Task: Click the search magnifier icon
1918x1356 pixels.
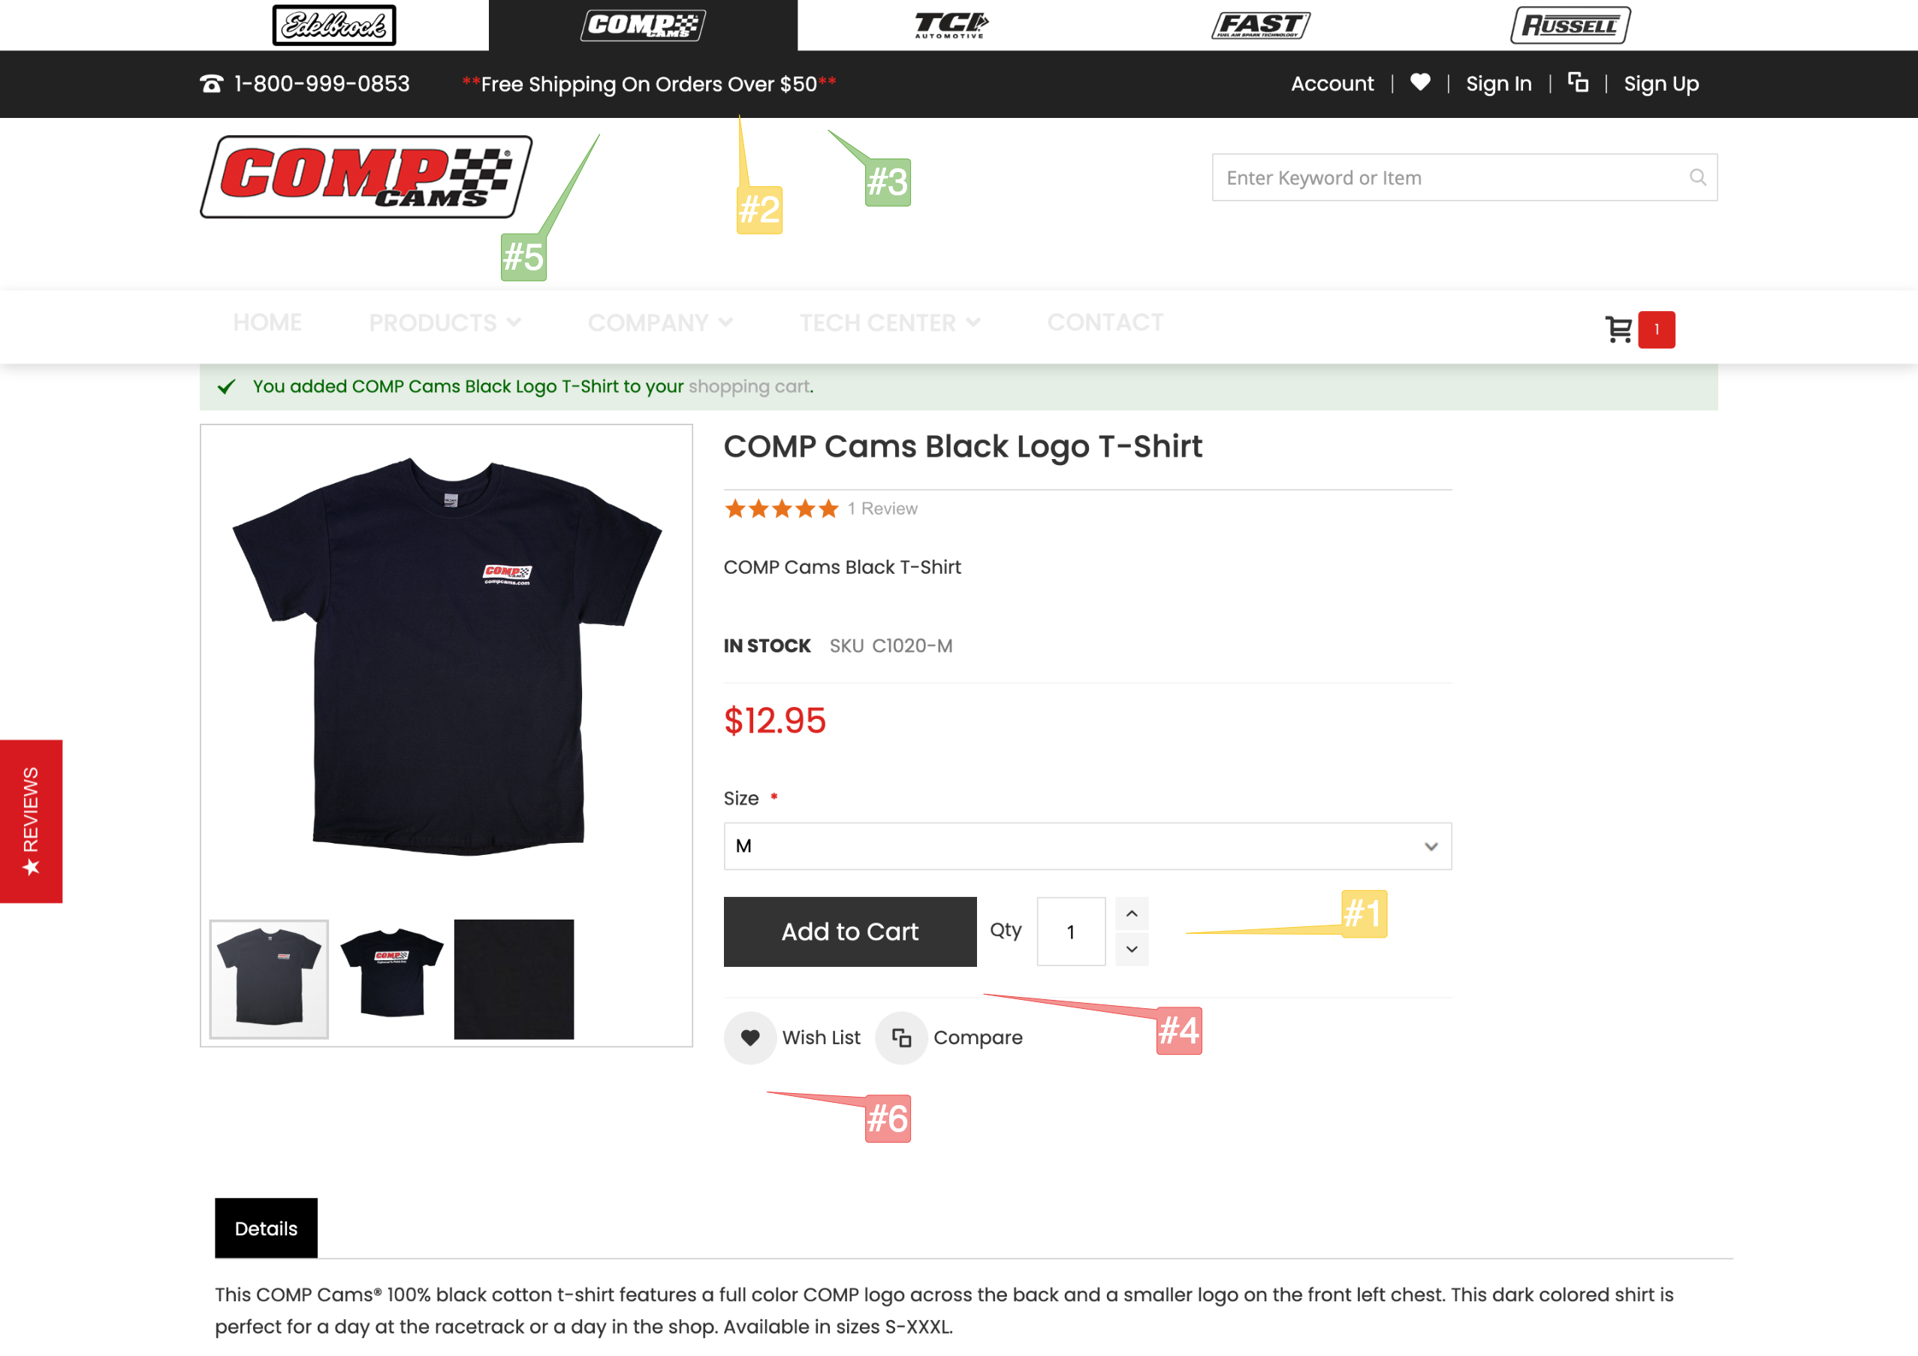Action: [x=1697, y=177]
